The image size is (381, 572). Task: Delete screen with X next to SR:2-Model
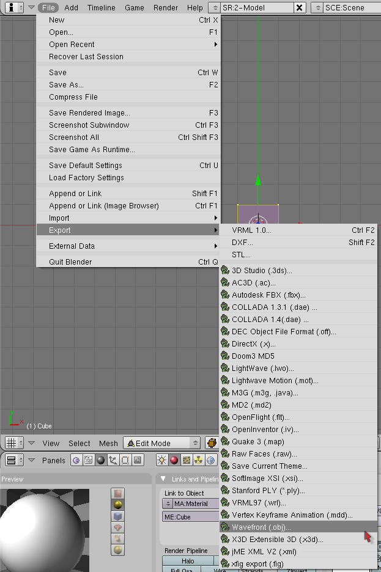coord(299,7)
